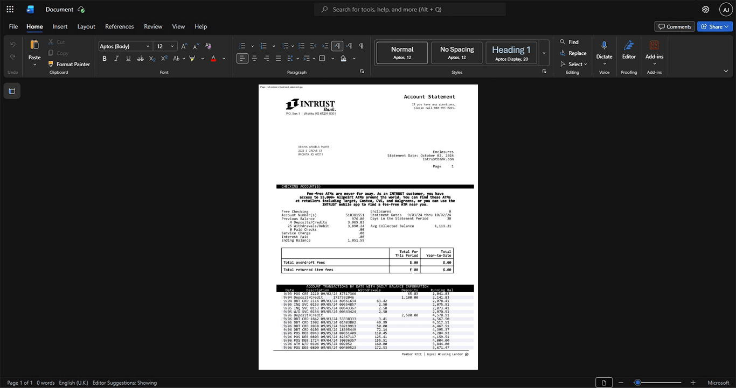Open the File menu
The image size is (736, 388).
[x=13, y=26]
